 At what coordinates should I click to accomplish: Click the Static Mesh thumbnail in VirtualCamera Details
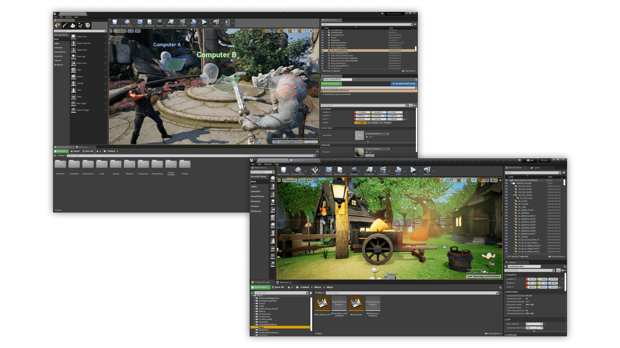click(x=359, y=135)
